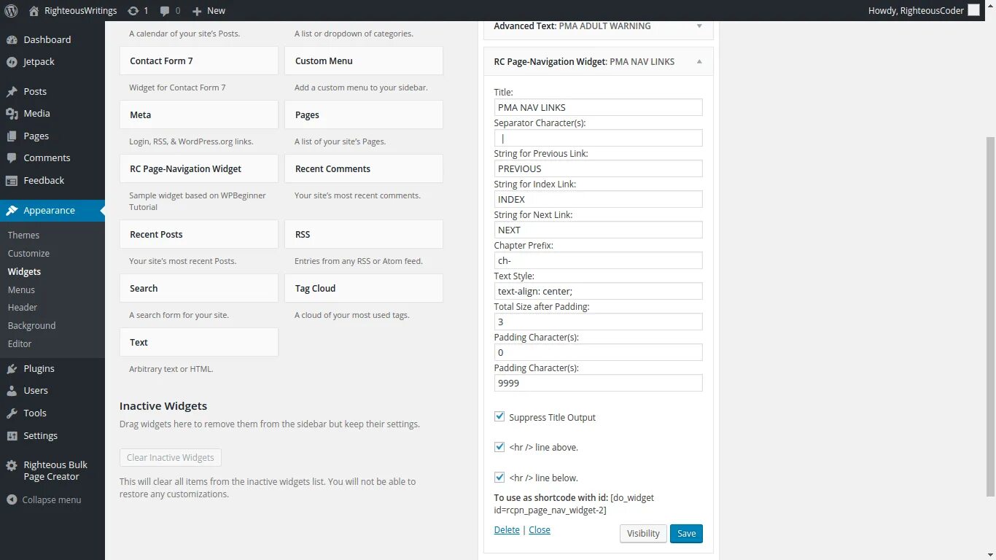Open Plugins via its plug icon
This screenshot has width=996, height=560.
(12, 369)
